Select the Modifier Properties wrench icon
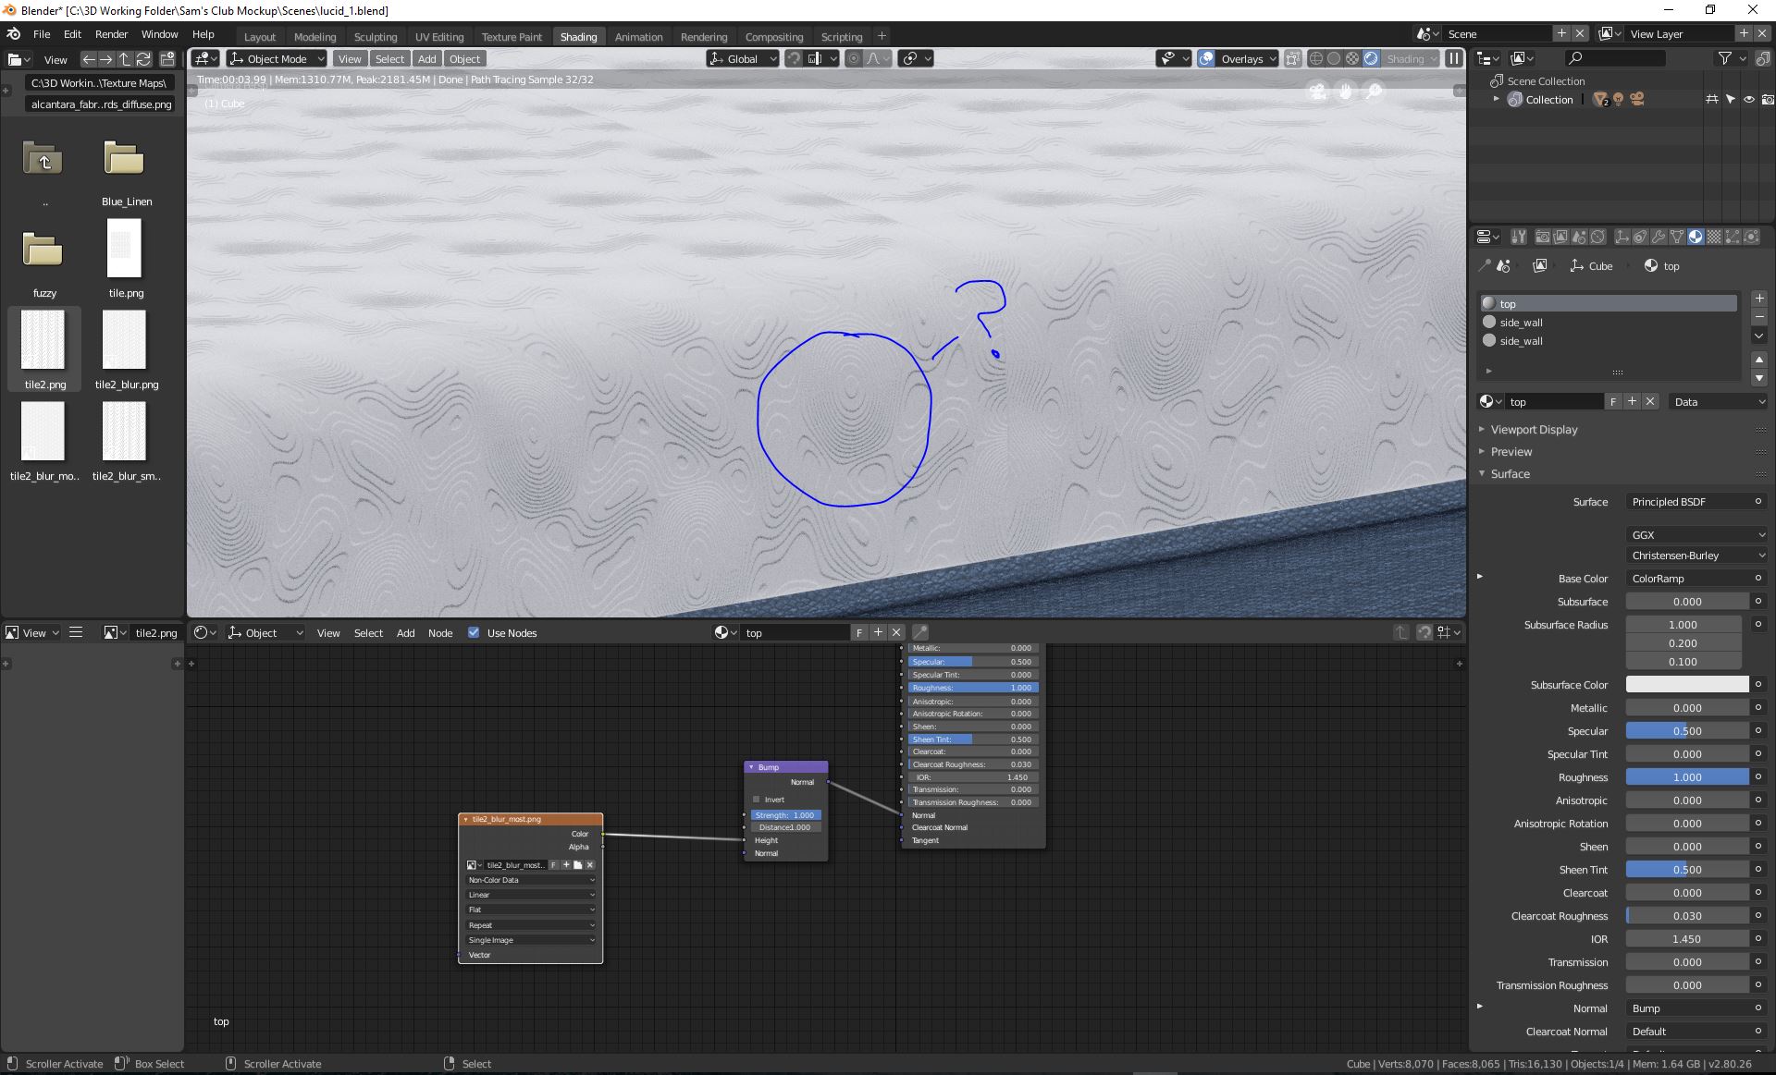1776x1075 pixels. click(x=1659, y=238)
